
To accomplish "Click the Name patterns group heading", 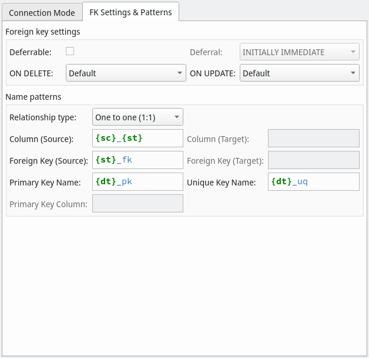I will (x=33, y=97).
